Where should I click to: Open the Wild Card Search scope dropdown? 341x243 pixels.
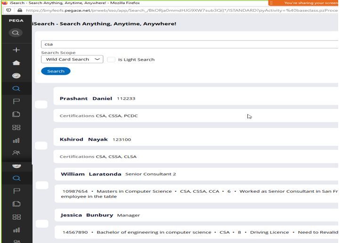[72, 59]
